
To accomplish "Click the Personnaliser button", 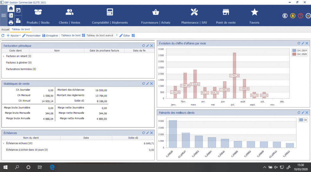I will click(x=31, y=36).
